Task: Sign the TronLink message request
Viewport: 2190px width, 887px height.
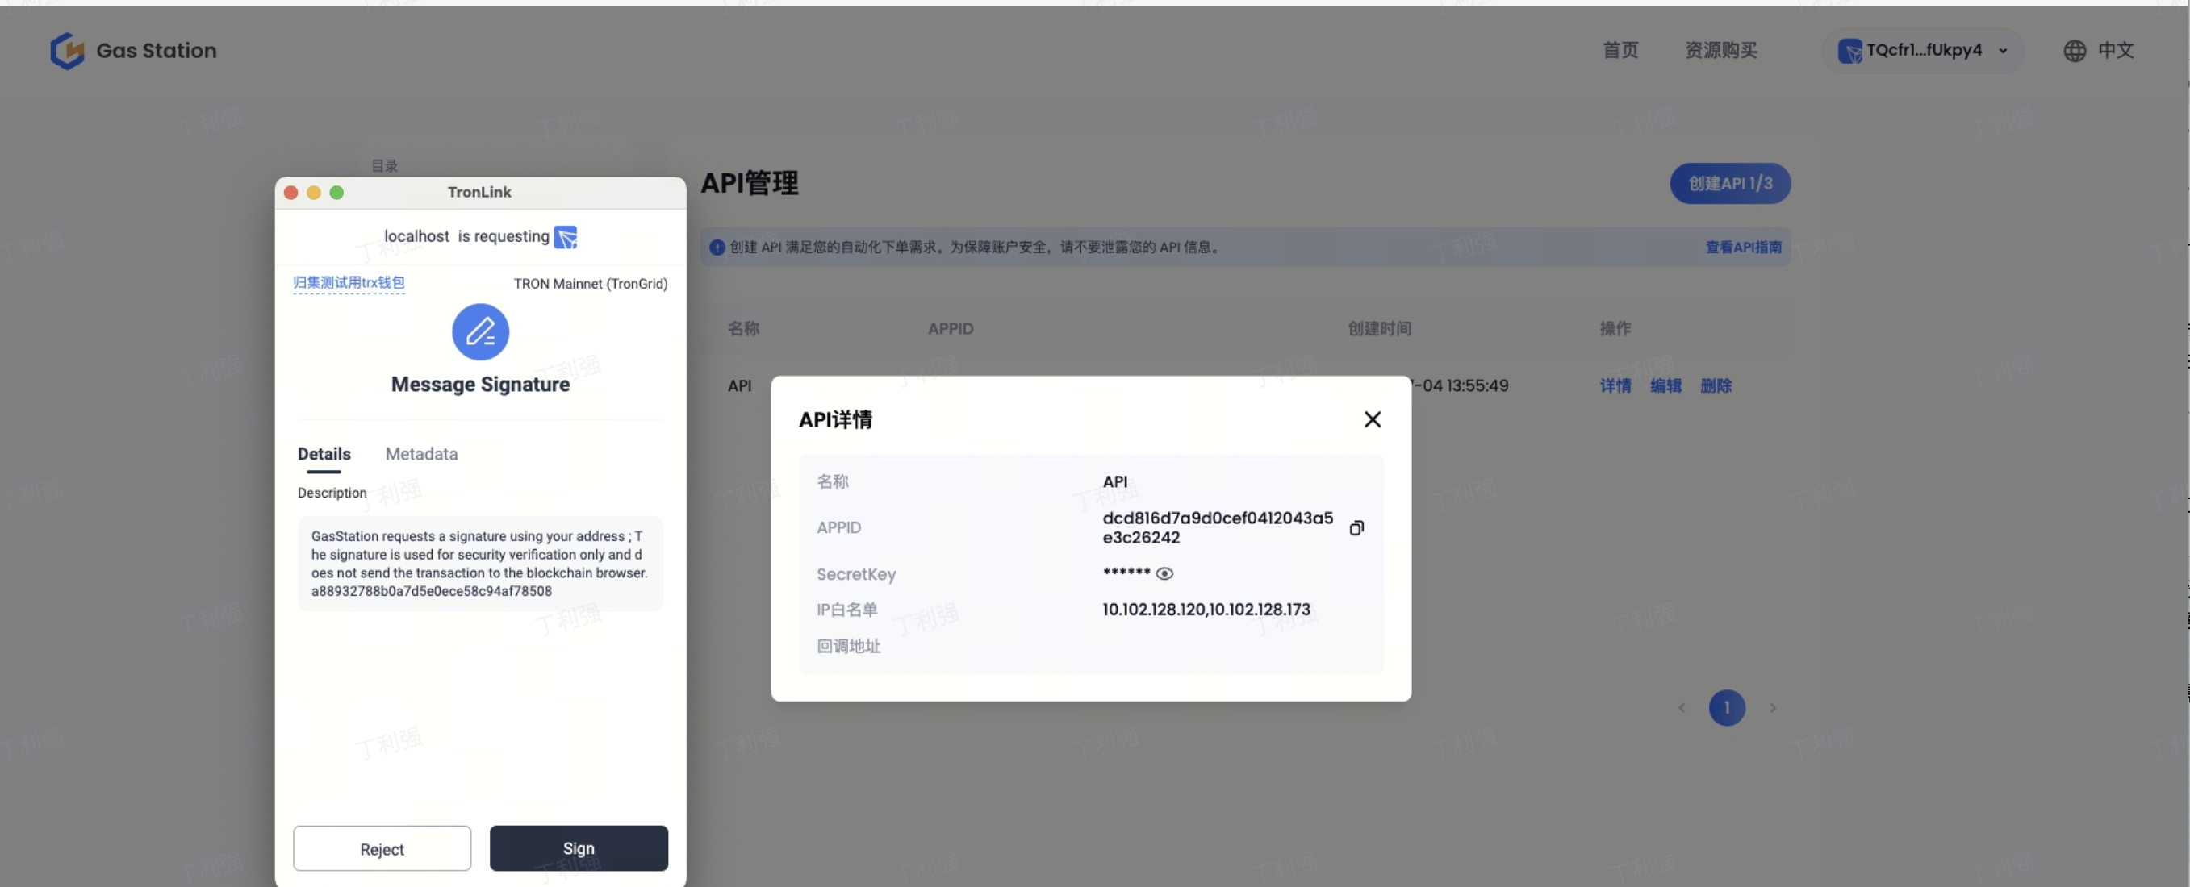Action: click(578, 849)
